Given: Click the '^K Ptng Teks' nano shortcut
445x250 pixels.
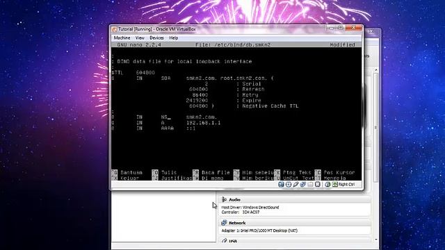Looking at the screenshot, I should (x=293, y=172).
